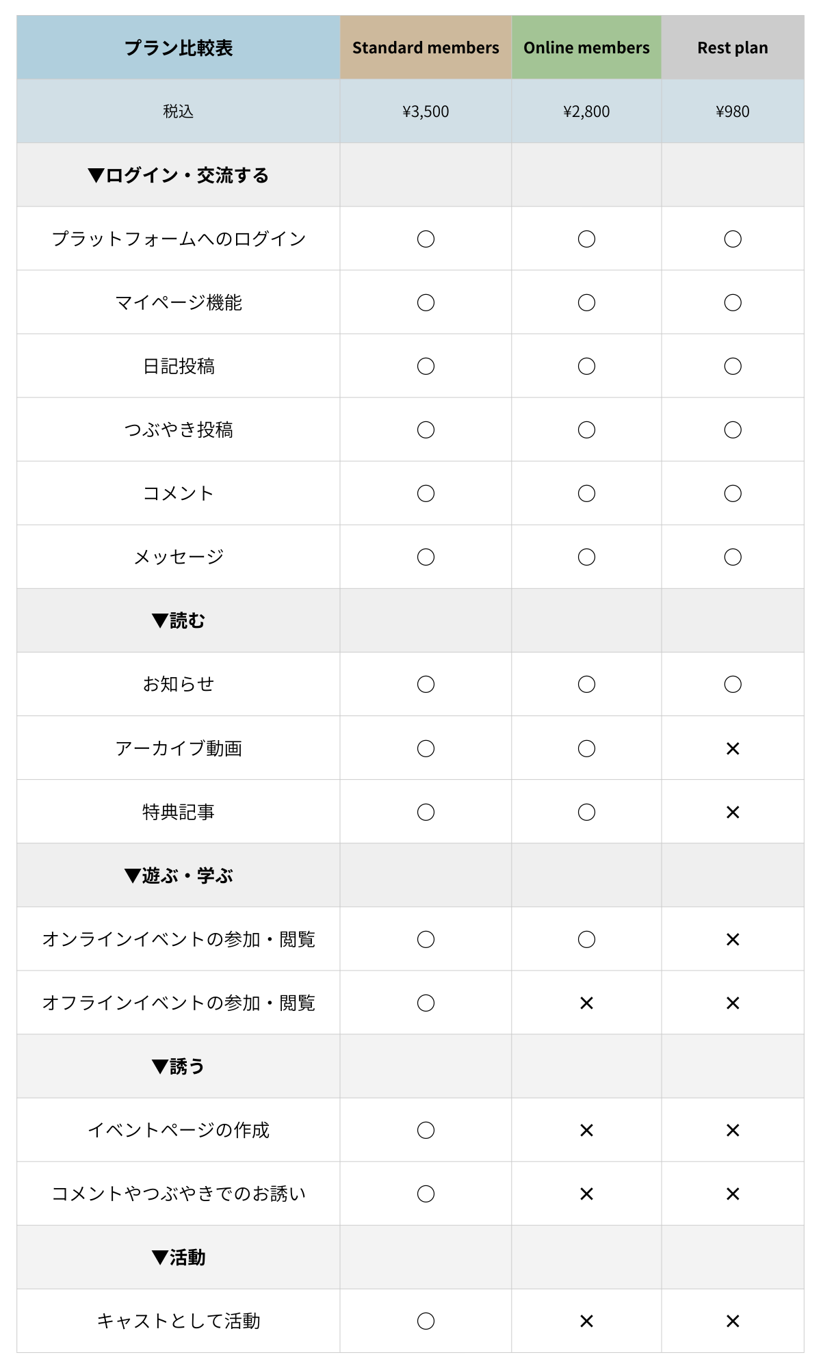
Task: Expand the 遊ぶ・学ぶ section heading
Action: point(178,876)
